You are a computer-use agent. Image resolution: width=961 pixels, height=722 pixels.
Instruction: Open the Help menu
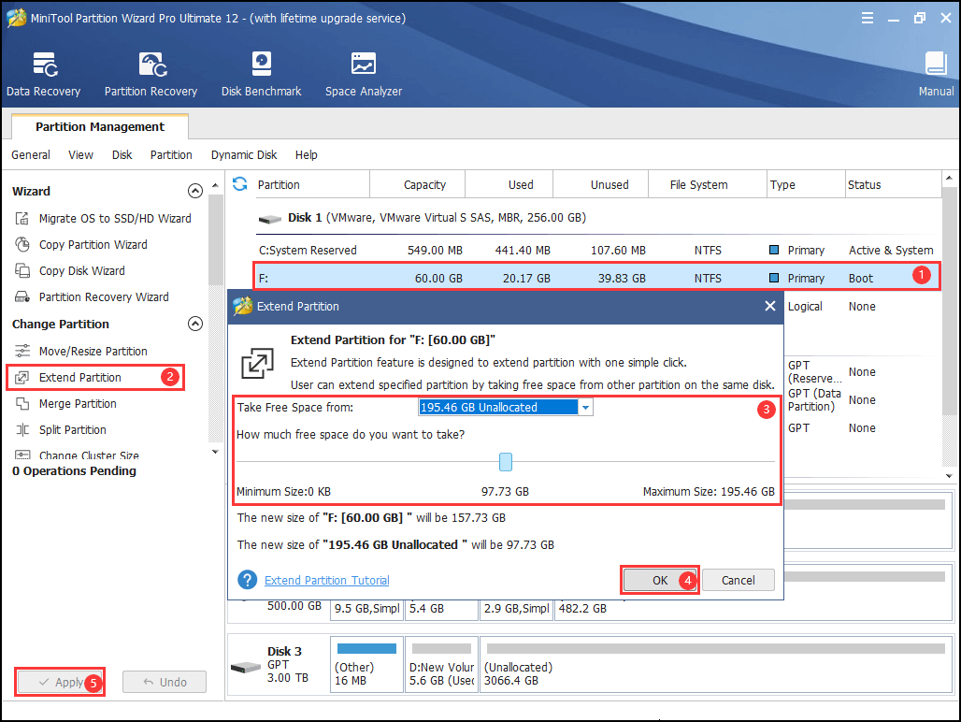coord(307,155)
